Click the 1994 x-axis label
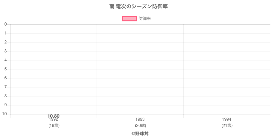This screenshot has height=138, width=277. pos(227,119)
